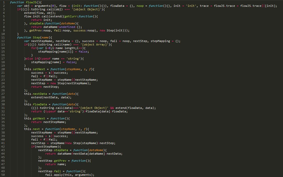
Task: Click line number 50 in the gutter
Action: [x=3, y=175]
